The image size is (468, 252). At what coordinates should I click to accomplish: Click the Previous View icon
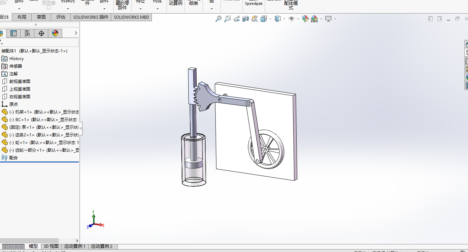click(237, 19)
